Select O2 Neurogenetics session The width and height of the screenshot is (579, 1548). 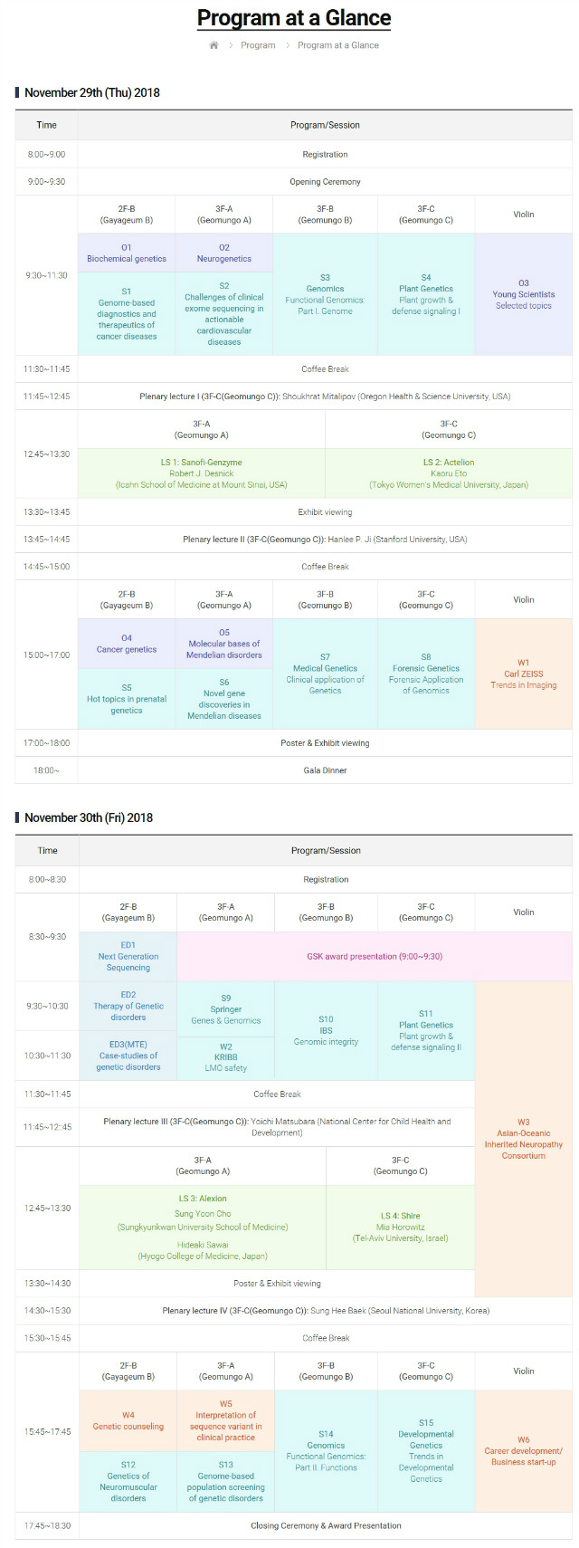pos(224,253)
